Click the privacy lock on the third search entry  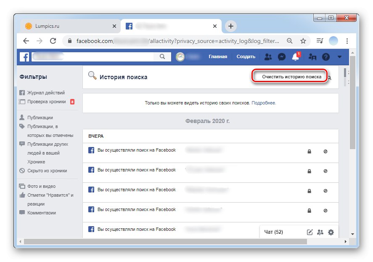309,191
